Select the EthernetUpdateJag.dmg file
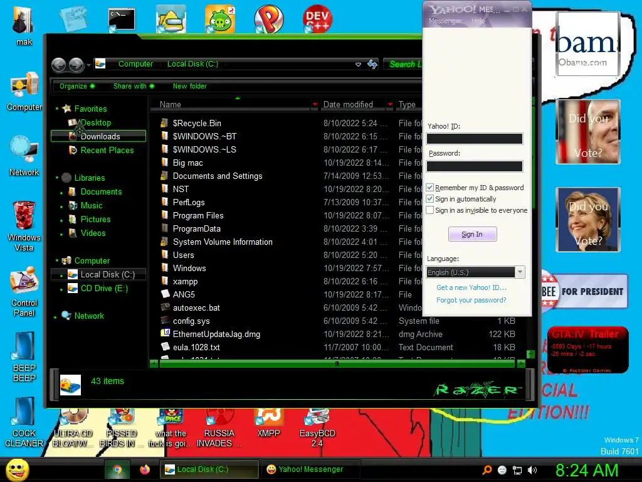Viewport: 642px width, 482px height. tap(216, 334)
